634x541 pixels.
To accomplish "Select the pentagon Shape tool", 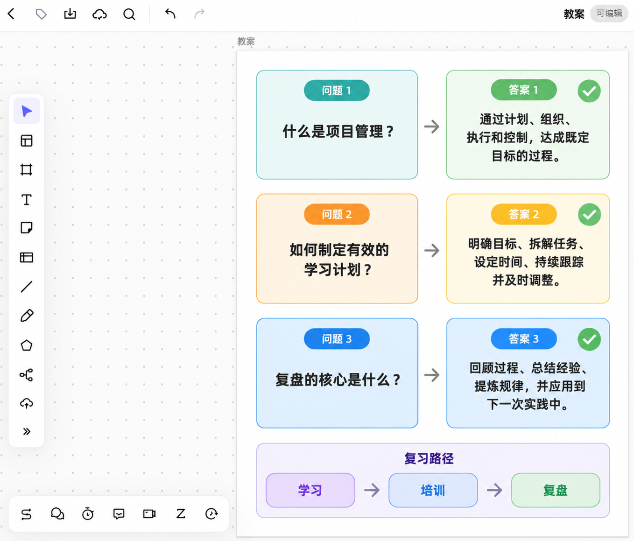I will coord(27,345).
